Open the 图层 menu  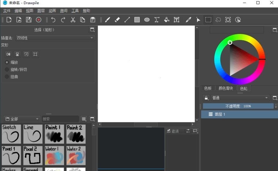point(41,11)
